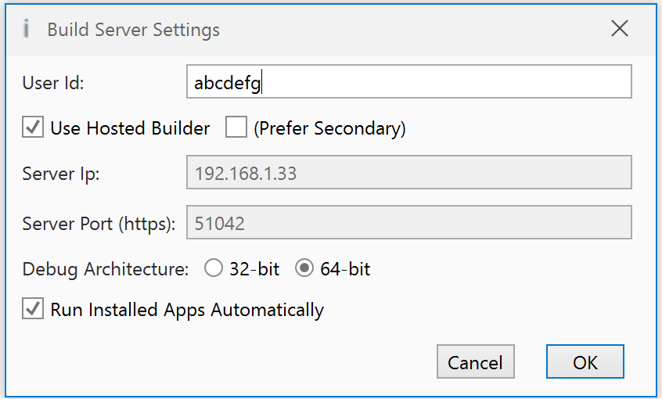Click the "Build Server Settings" title text

133,30
